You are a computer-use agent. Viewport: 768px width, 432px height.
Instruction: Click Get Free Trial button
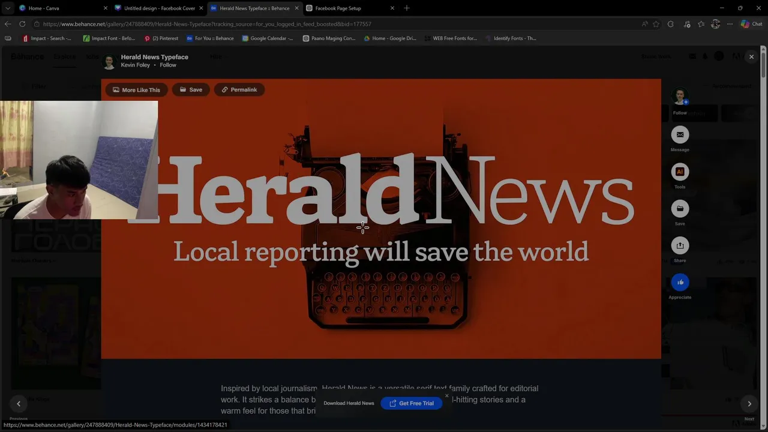click(412, 403)
